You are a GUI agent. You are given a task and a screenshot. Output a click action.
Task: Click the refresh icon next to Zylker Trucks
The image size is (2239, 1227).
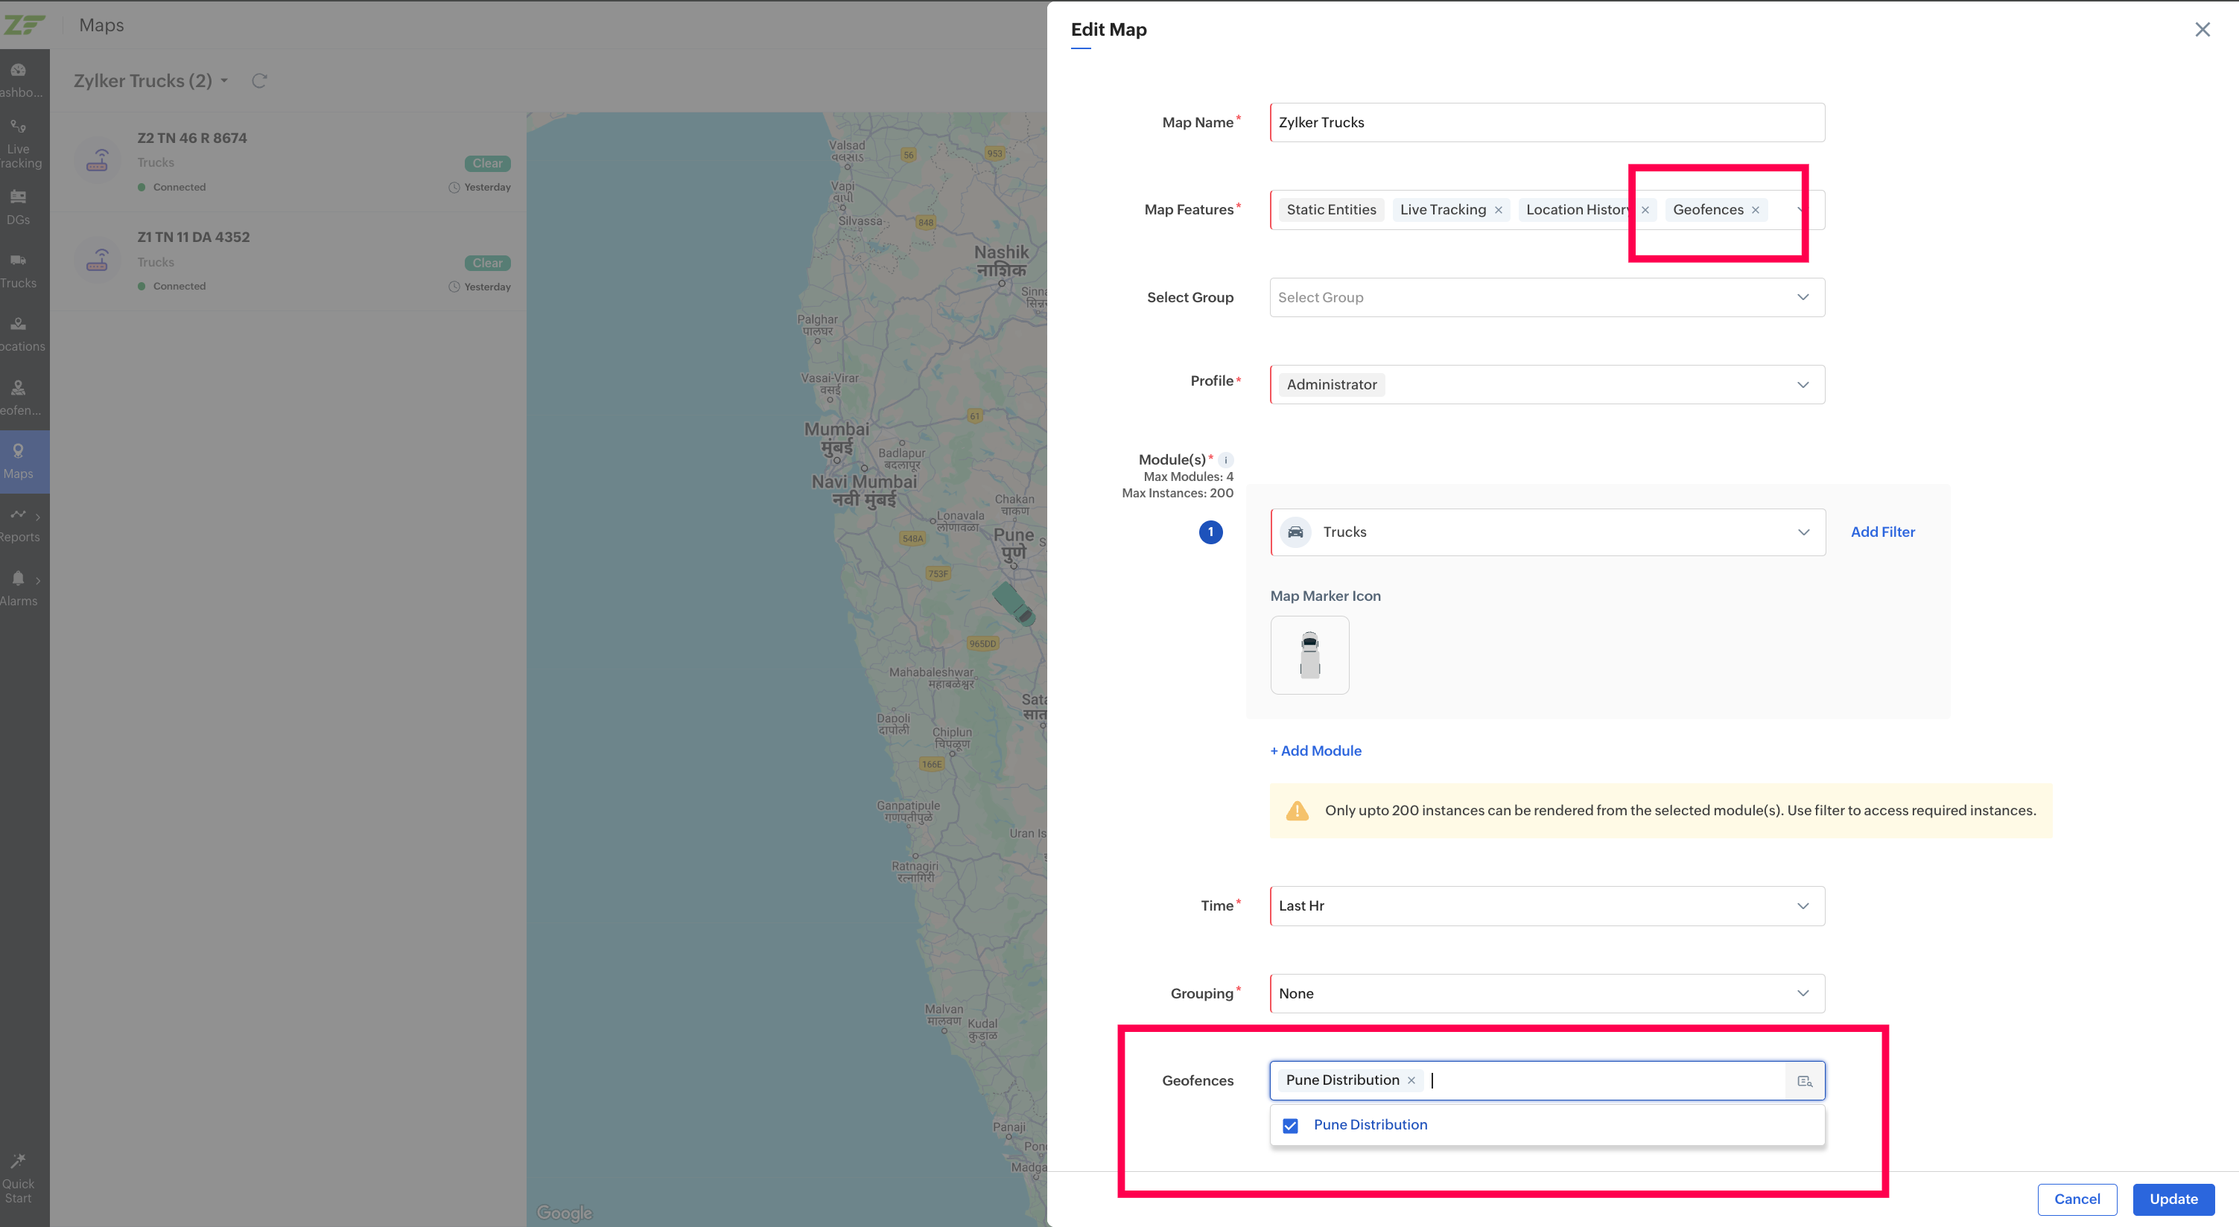[259, 81]
